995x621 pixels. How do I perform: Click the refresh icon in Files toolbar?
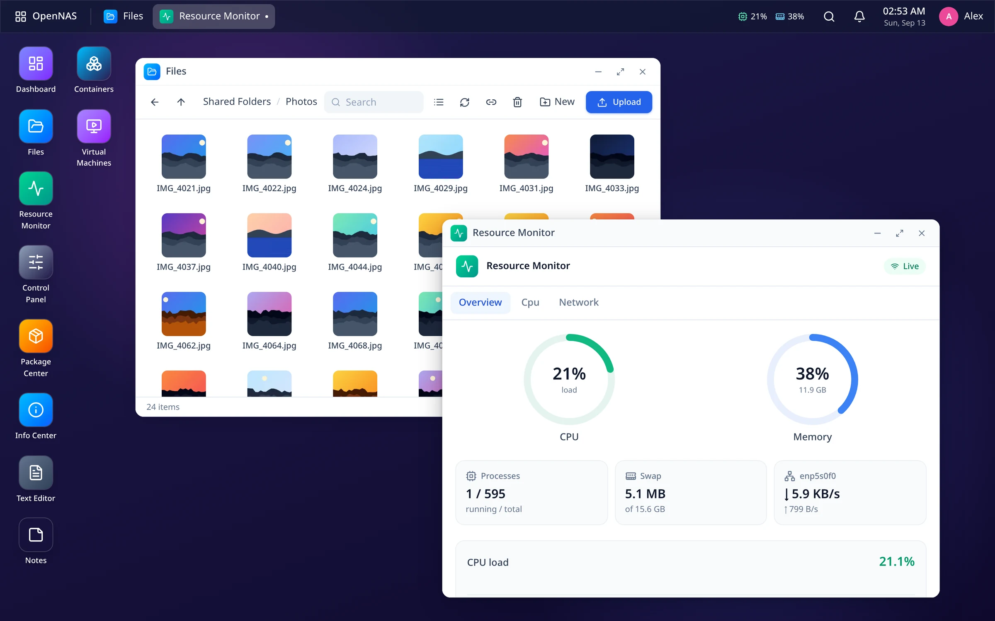[464, 102]
